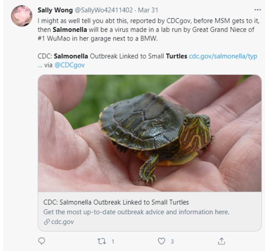The height and width of the screenshot is (251, 265).
Task: Click the bold word 'Turtles' in tweet text
Action: tap(176, 56)
